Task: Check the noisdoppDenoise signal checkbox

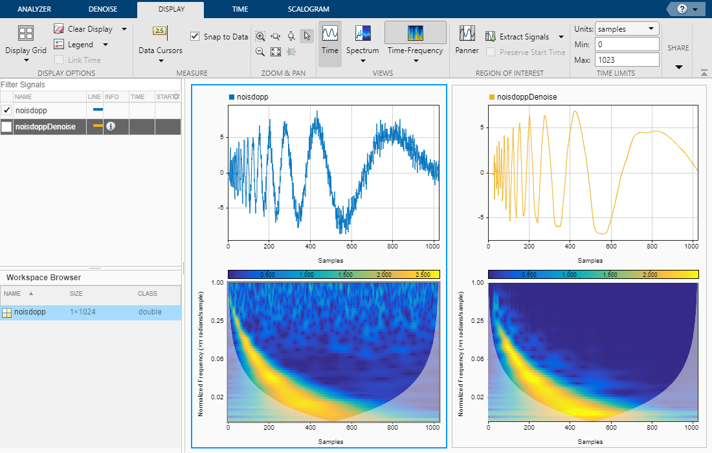Action: click(7, 127)
